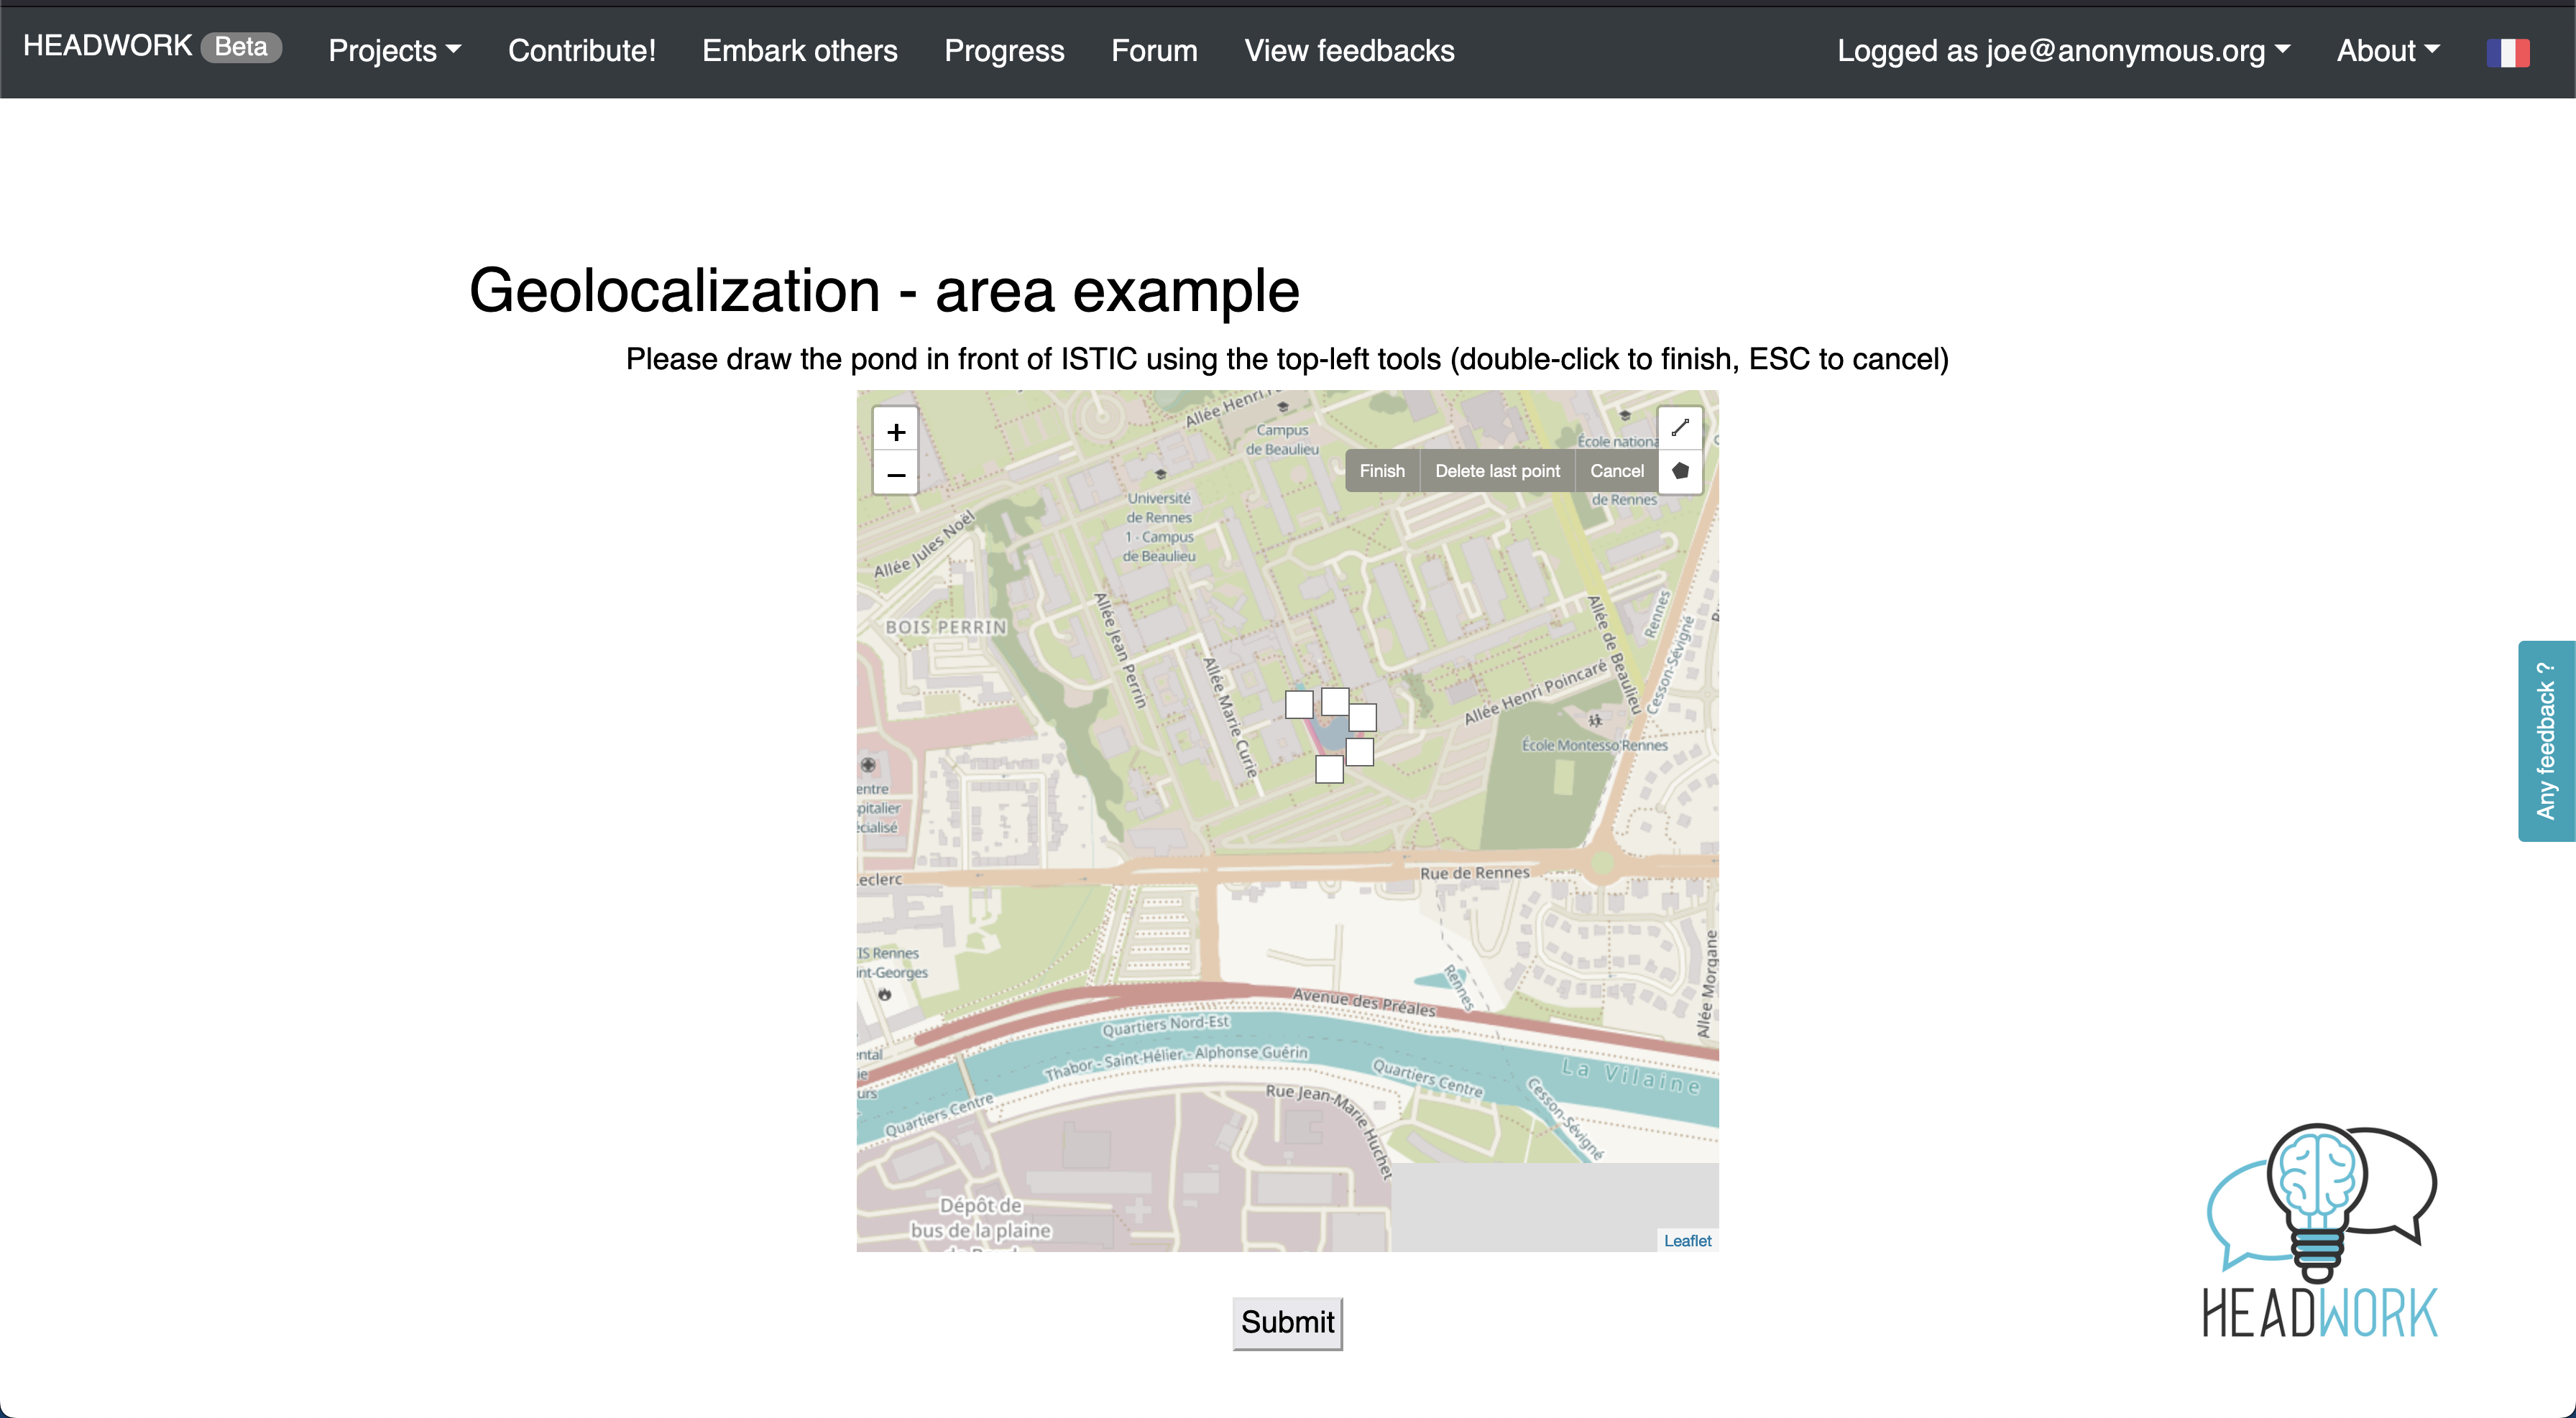2576x1418 pixels.
Task: Select the draw polygon tool
Action: [1680, 471]
